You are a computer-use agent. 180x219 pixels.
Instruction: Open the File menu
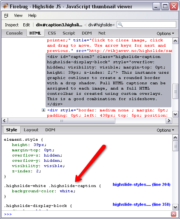(6, 15)
